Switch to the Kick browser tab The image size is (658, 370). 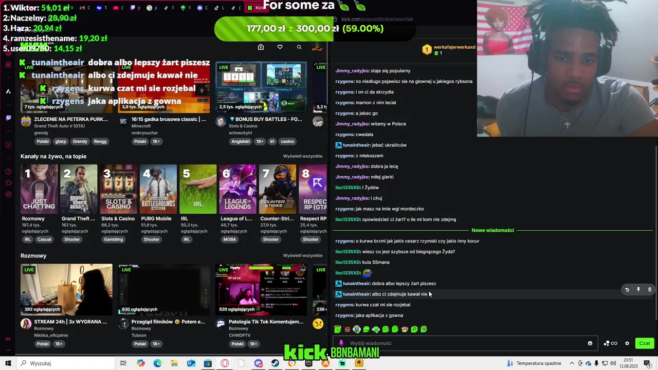pos(256,8)
